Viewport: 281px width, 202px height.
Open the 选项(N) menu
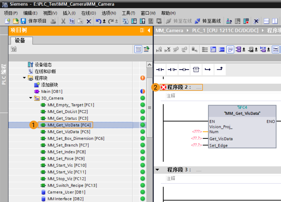tap(109, 13)
